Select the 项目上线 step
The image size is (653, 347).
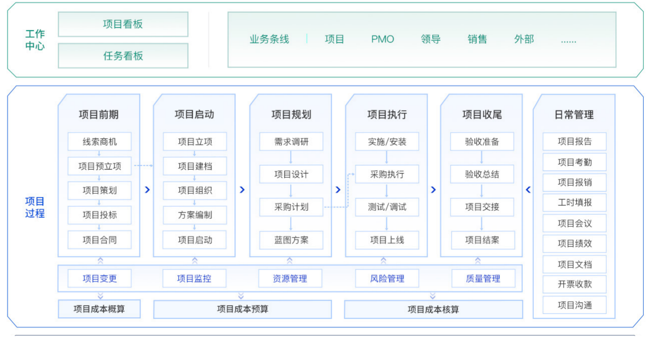[387, 240]
